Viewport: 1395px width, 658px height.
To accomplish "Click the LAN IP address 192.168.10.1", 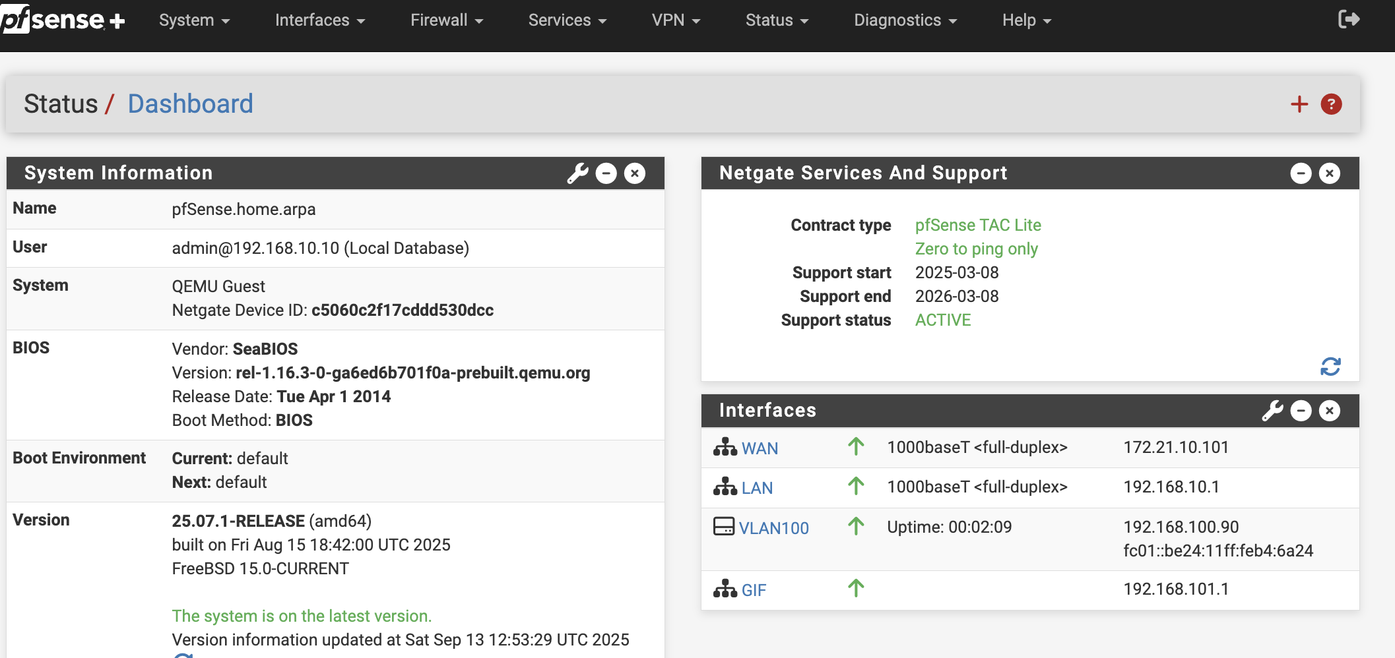I will click(x=1171, y=487).
